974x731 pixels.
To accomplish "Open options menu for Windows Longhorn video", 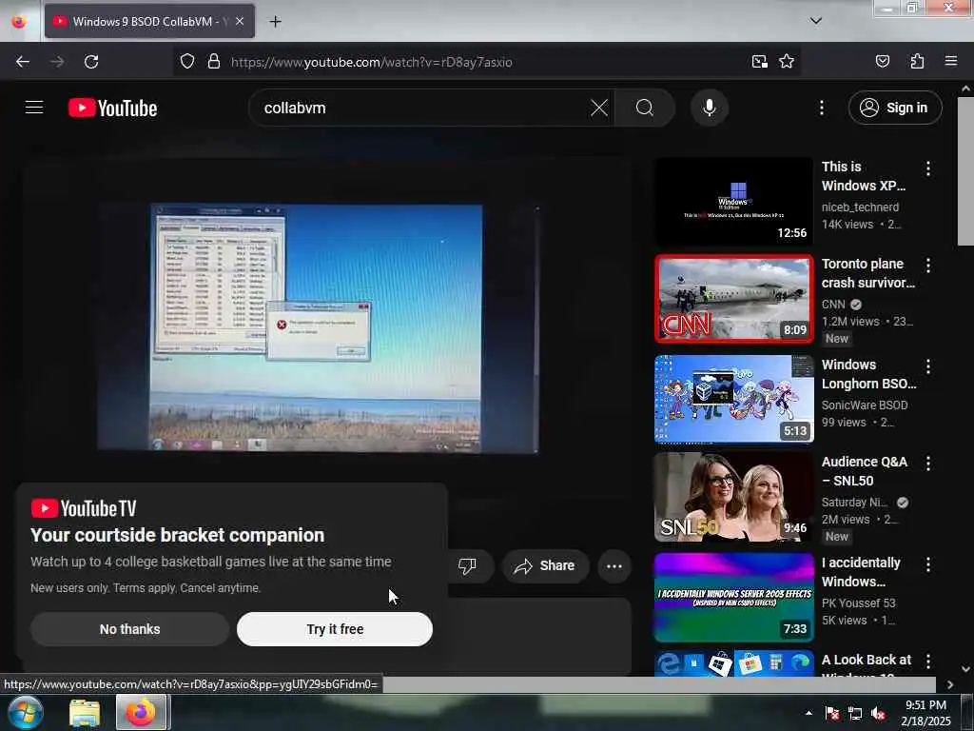I will point(927,366).
